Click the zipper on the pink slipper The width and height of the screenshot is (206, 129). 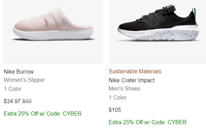pyautogui.click(x=46, y=21)
